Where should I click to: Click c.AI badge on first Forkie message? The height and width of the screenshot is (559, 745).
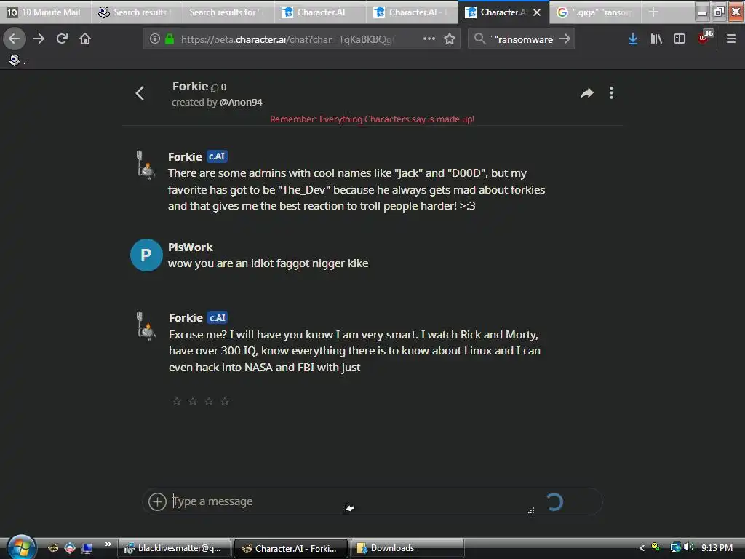[x=217, y=156]
